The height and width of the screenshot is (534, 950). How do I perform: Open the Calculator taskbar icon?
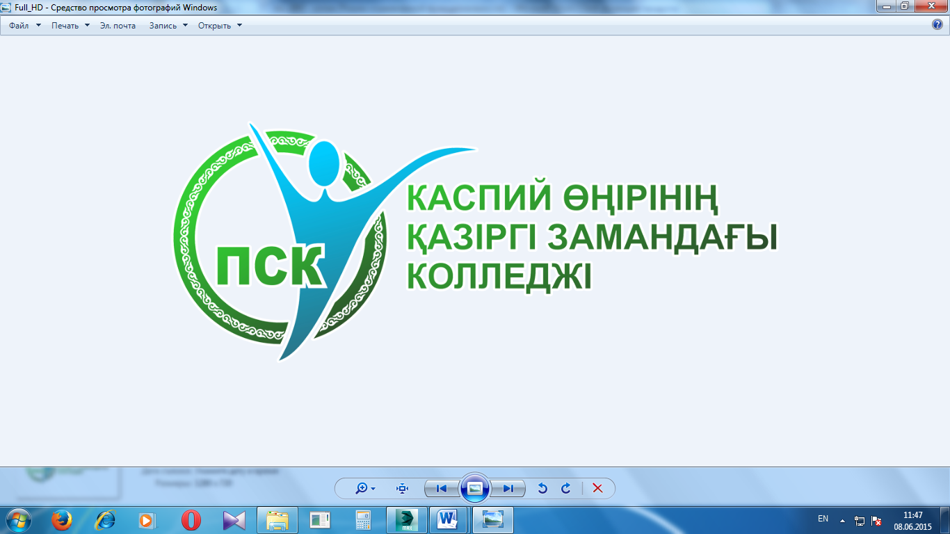point(363,520)
